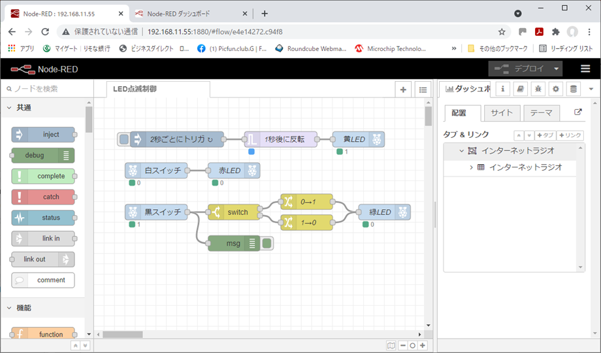Open the configuration nodes gear icon
This screenshot has width=601, height=353.
(x=556, y=89)
